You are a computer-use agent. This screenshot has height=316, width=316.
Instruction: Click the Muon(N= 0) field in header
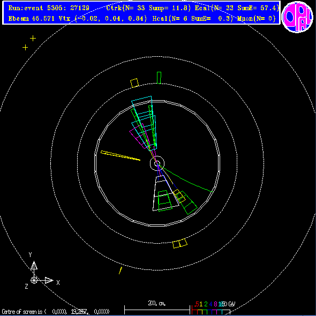point(256,19)
